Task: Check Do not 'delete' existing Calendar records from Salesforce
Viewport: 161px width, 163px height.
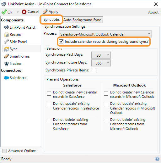Action: [x=49, y=121]
